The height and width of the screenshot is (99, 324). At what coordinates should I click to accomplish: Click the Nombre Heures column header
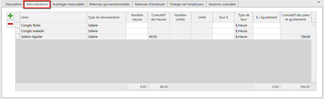[137, 17]
